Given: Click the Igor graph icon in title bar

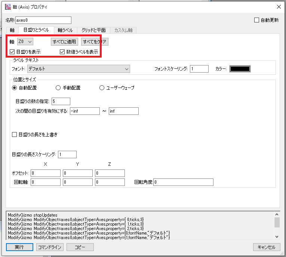Looking at the screenshot, I should tap(7, 7).
